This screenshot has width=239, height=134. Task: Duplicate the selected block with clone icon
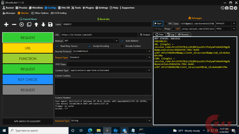pyautogui.click(x=29, y=24)
